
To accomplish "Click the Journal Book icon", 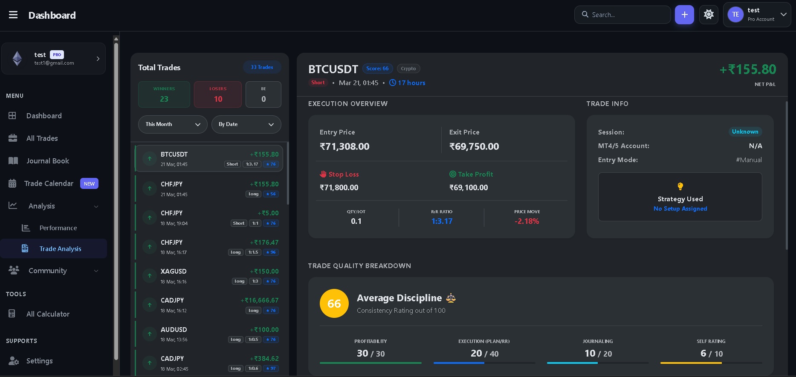I will [13, 161].
